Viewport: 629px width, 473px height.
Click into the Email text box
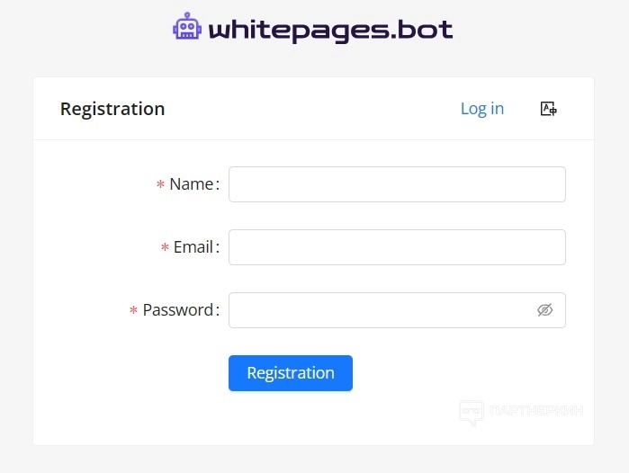(x=396, y=247)
